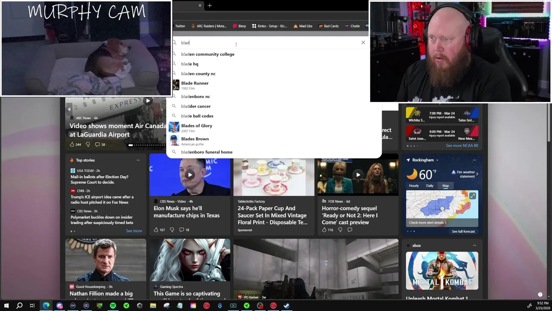Pick the "bladen county nc" suggestion
Image resolution: width=552 pixels, height=311 pixels.
point(198,73)
